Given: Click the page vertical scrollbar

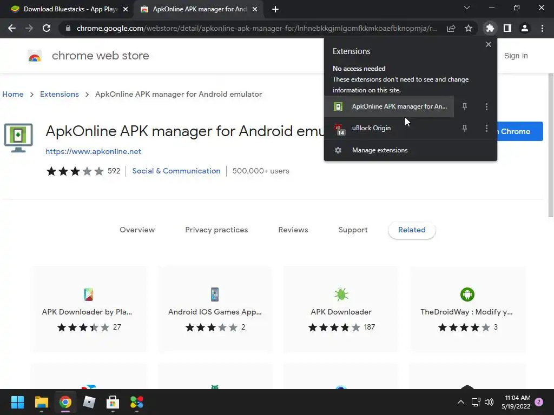Looking at the screenshot, I should click(x=550, y=145).
